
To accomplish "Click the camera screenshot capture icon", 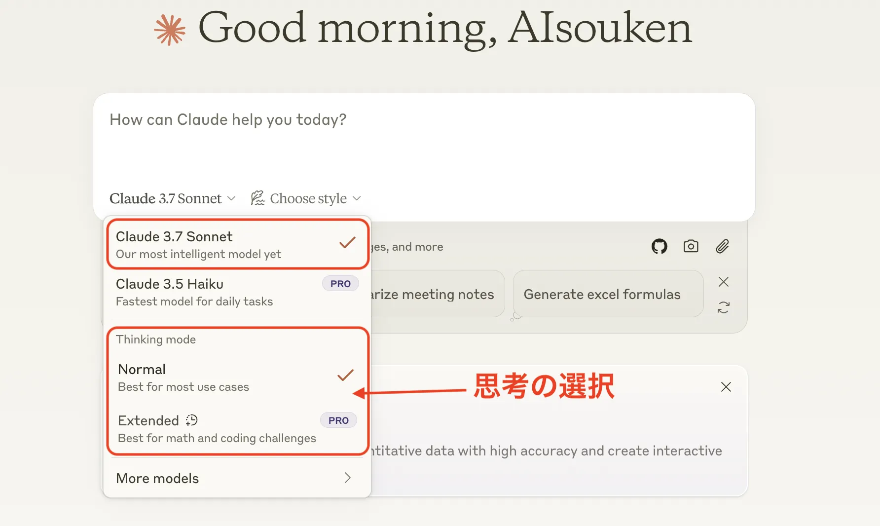I will [x=691, y=246].
